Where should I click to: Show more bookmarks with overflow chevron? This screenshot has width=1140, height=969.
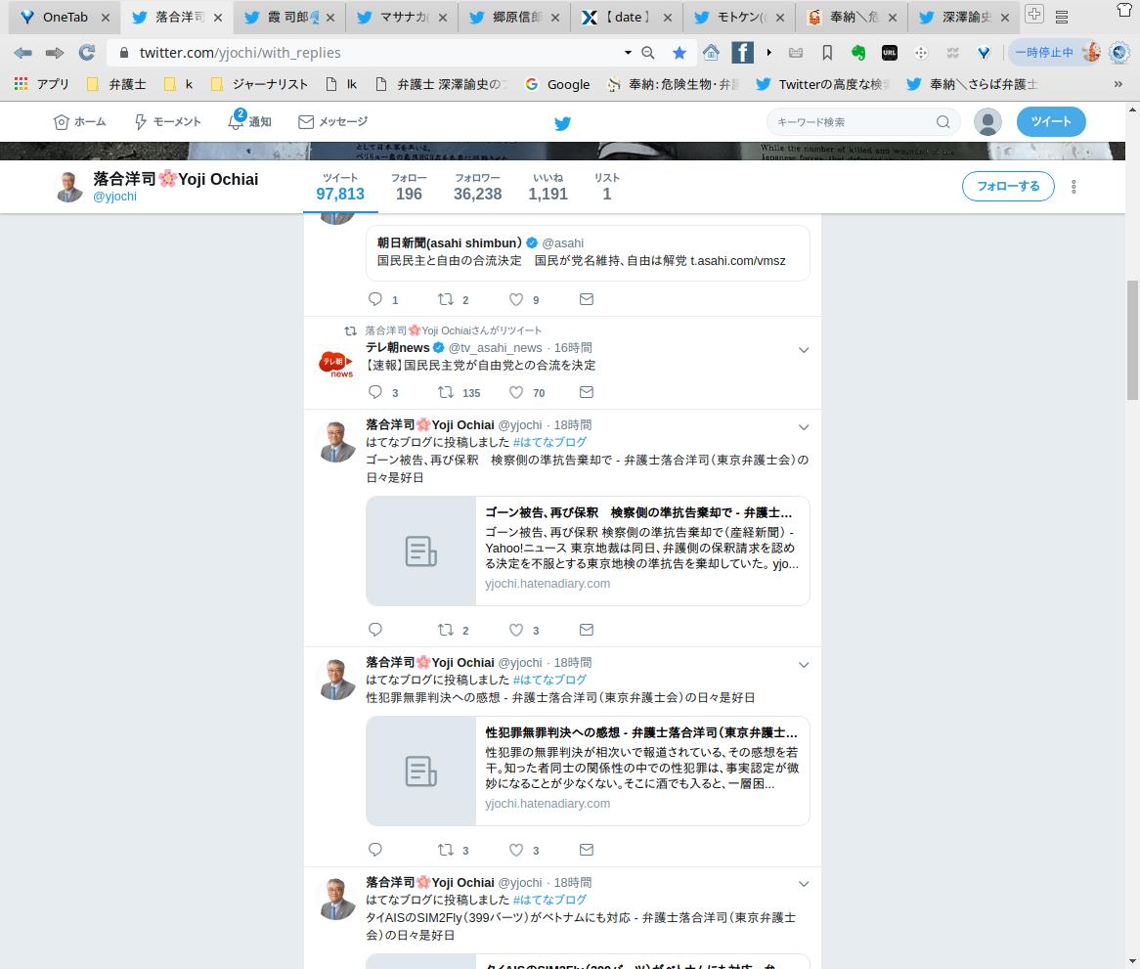1118,84
